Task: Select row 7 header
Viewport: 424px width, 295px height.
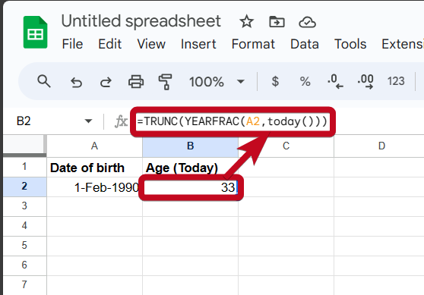Action: pos(24,285)
